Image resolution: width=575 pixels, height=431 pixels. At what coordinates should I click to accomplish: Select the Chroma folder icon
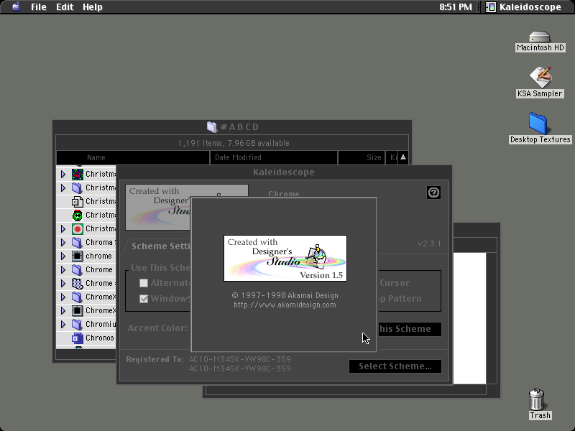pyautogui.click(x=78, y=242)
